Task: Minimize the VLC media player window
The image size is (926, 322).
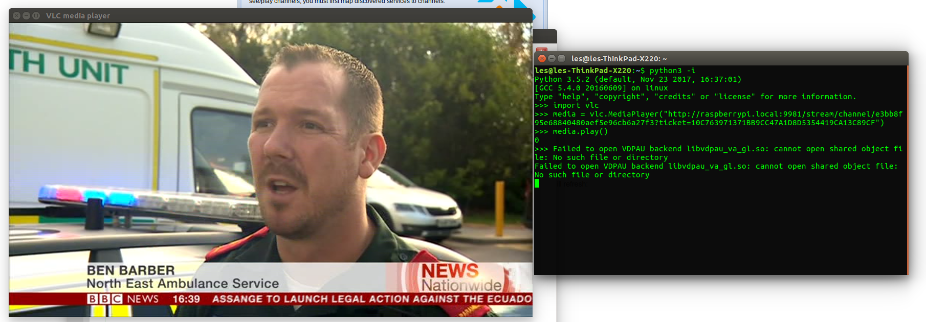Action: (x=26, y=16)
